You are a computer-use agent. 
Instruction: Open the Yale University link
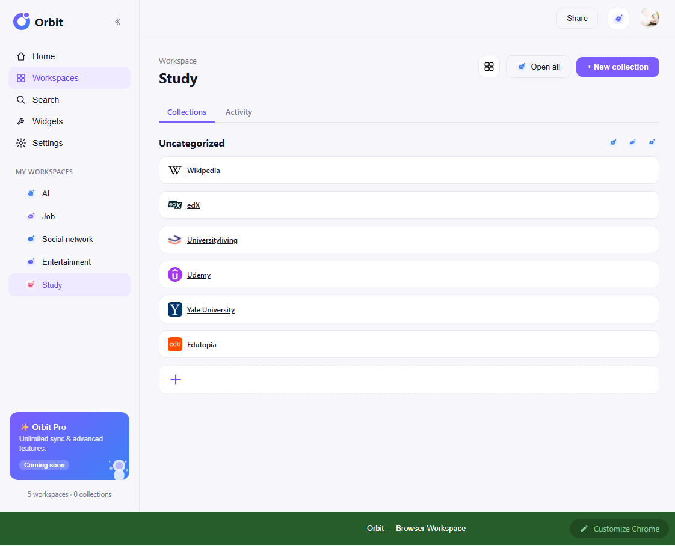tap(211, 309)
